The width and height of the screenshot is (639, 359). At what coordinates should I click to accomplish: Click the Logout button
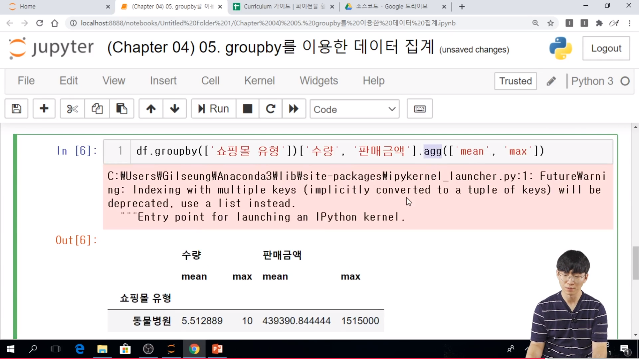[606, 49]
